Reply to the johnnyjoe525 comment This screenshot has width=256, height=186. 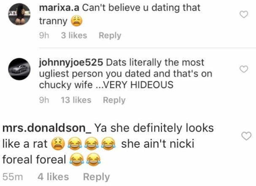click(114, 100)
